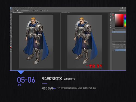This screenshot has height=102, width=136.
Task: Switch to the right document tab
Action: pyautogui.click(x=66, y=13)
